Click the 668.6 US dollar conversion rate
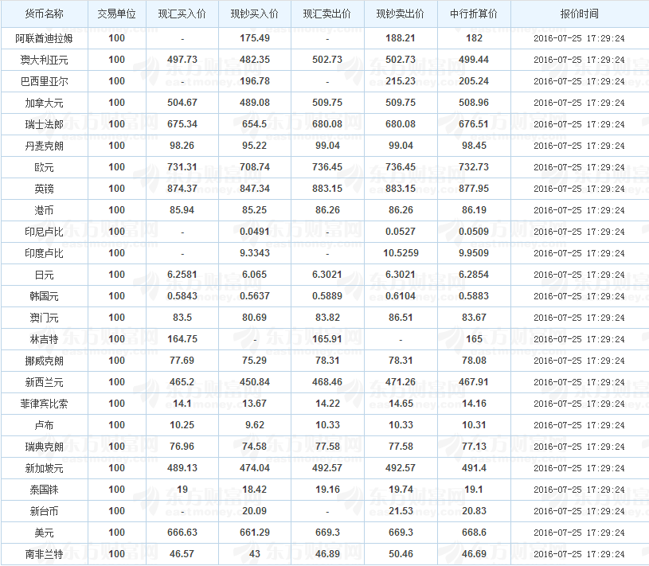The width and height of the screenshot is (649, 566). pos(474,533)
